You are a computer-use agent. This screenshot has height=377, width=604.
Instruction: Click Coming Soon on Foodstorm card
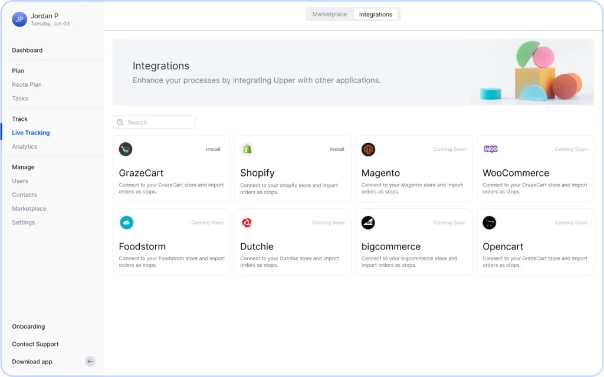(x=207, y=222)
